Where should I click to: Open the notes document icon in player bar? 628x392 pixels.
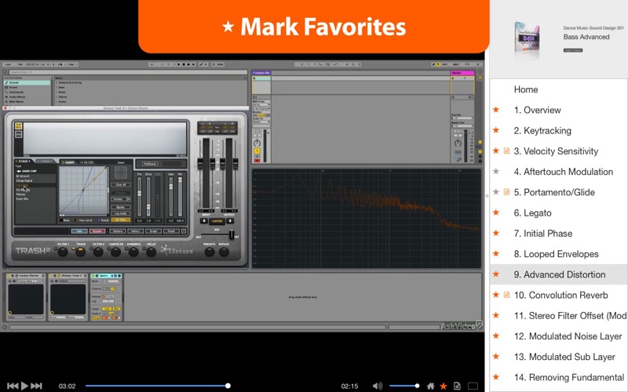click(x=457, y=386)
